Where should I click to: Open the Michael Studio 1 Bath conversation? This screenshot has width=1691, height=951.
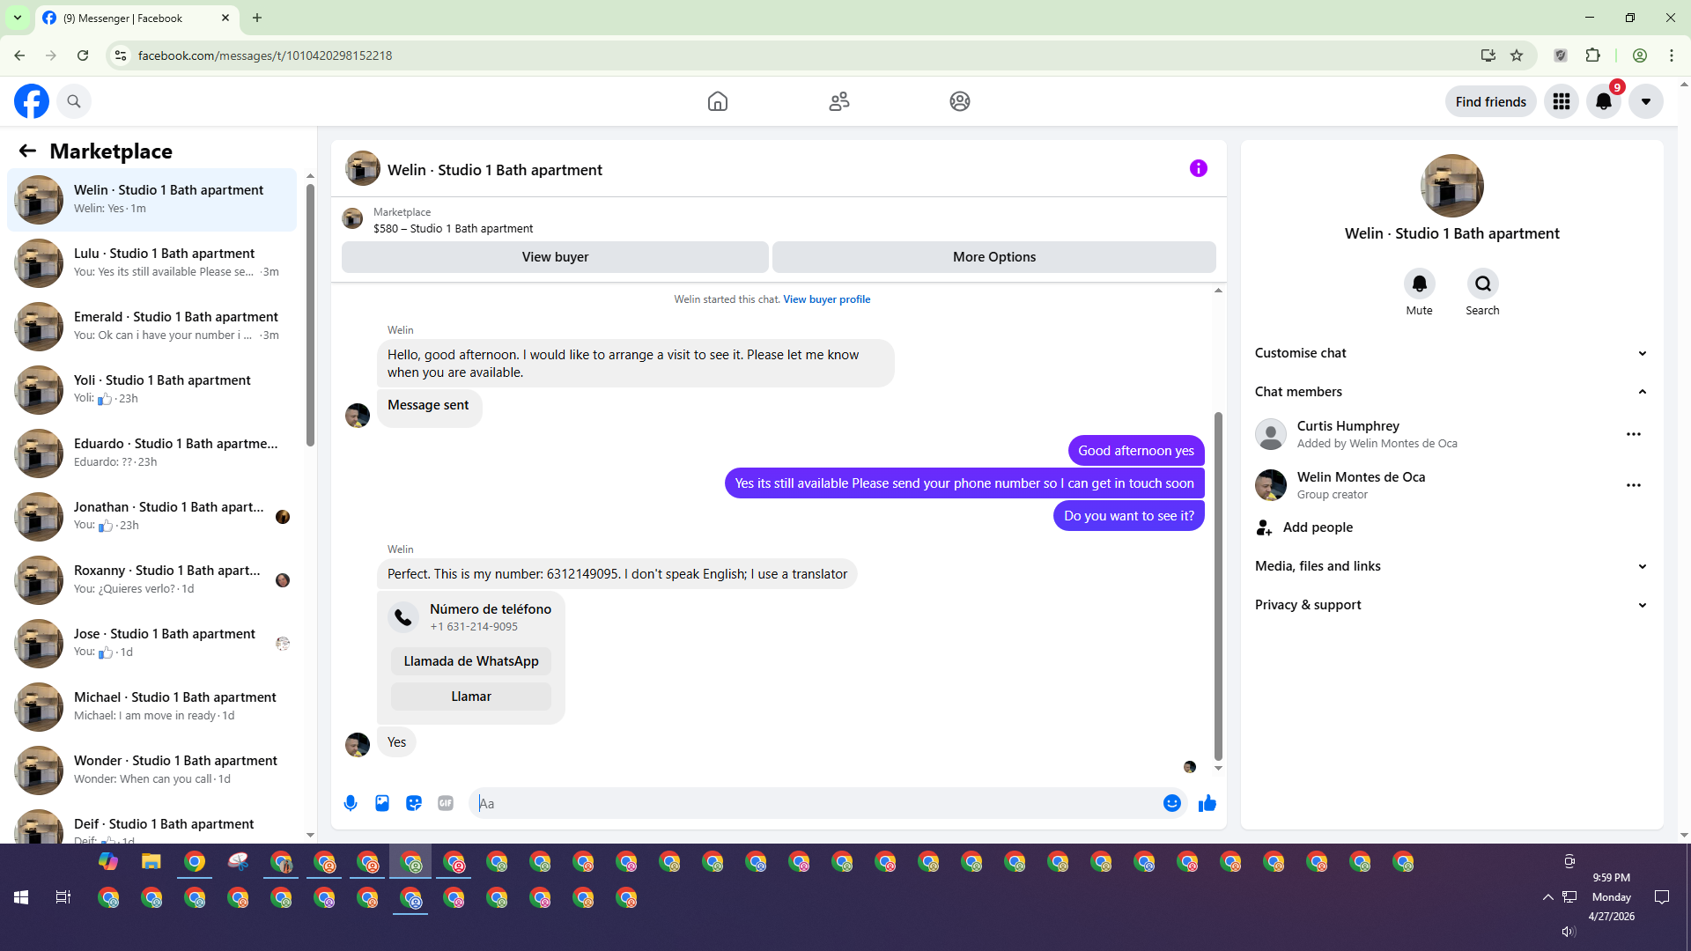(174, 706)
